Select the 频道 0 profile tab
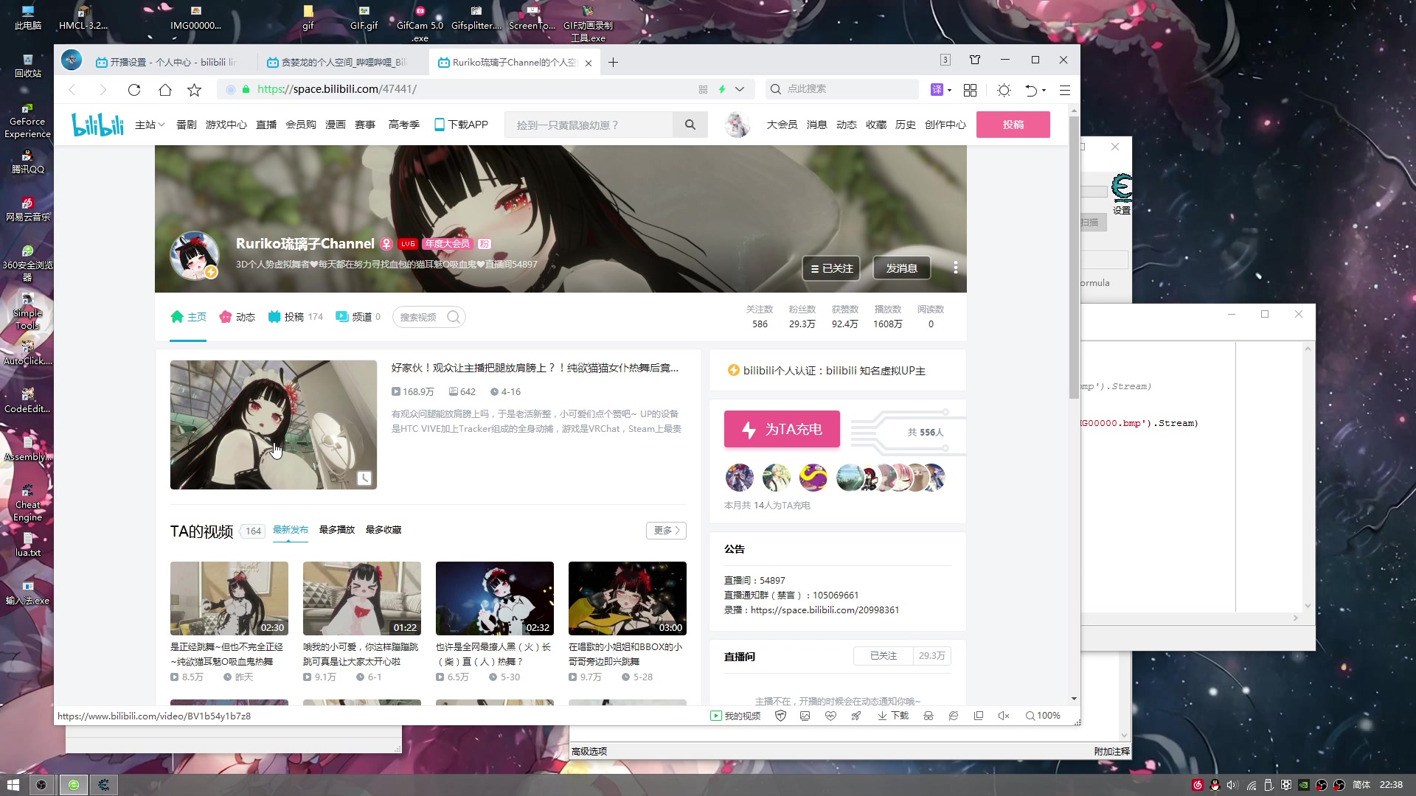This screenshot has width=1416, height=796. click(x=358, y=317)
